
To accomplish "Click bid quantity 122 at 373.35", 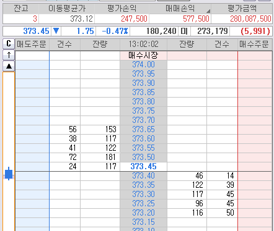I will click(x=198, y=185).
